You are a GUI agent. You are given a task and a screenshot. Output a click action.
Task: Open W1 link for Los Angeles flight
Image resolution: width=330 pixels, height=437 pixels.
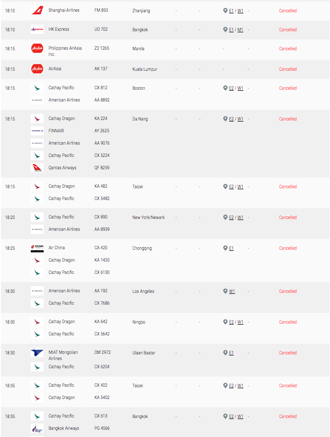[x=232, y=291]
